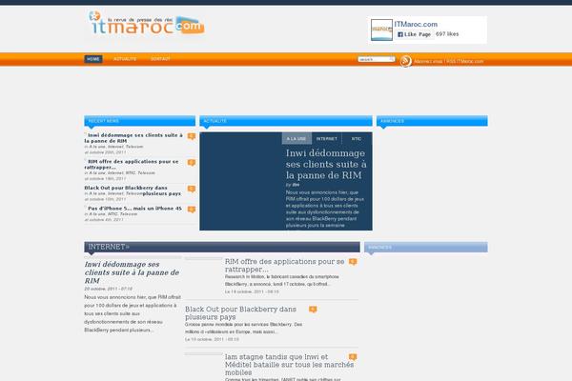The image size is (572, 381).
Task: Open recent news "Inwi dédommage ses clients suite à la panne de RIM"
Action: pyautogui.click(x=133, y=138)
